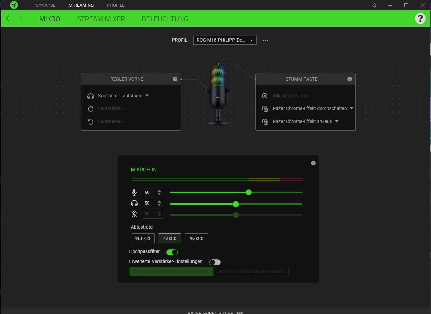Click the Razer logo icon
This screenshot has height=314, width=431.
coord(14,5)
